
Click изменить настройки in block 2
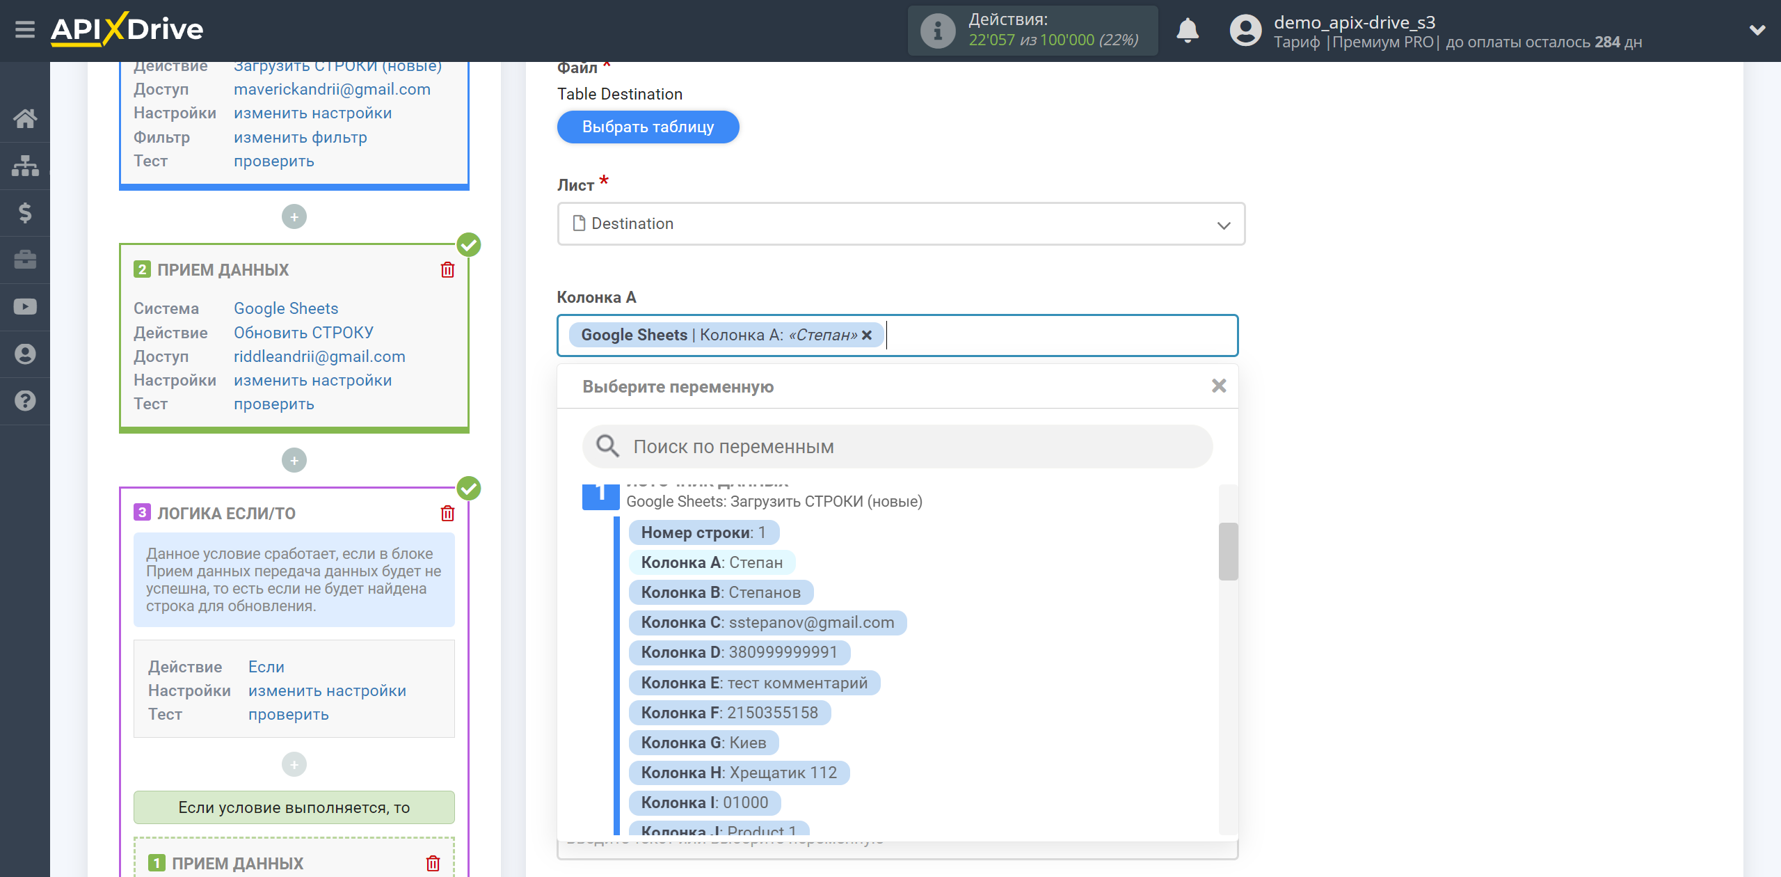click(x=312, y=381)
